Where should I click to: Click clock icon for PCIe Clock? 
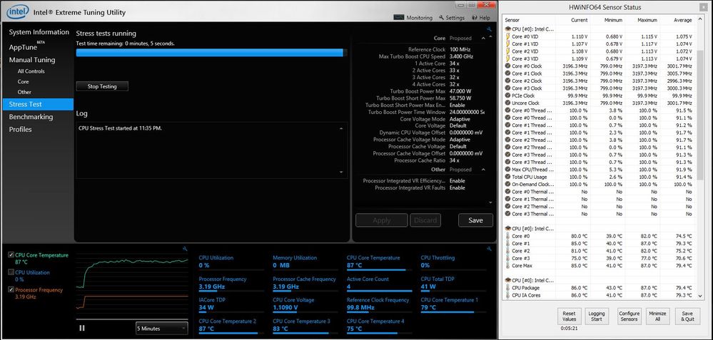coord(508,96)
